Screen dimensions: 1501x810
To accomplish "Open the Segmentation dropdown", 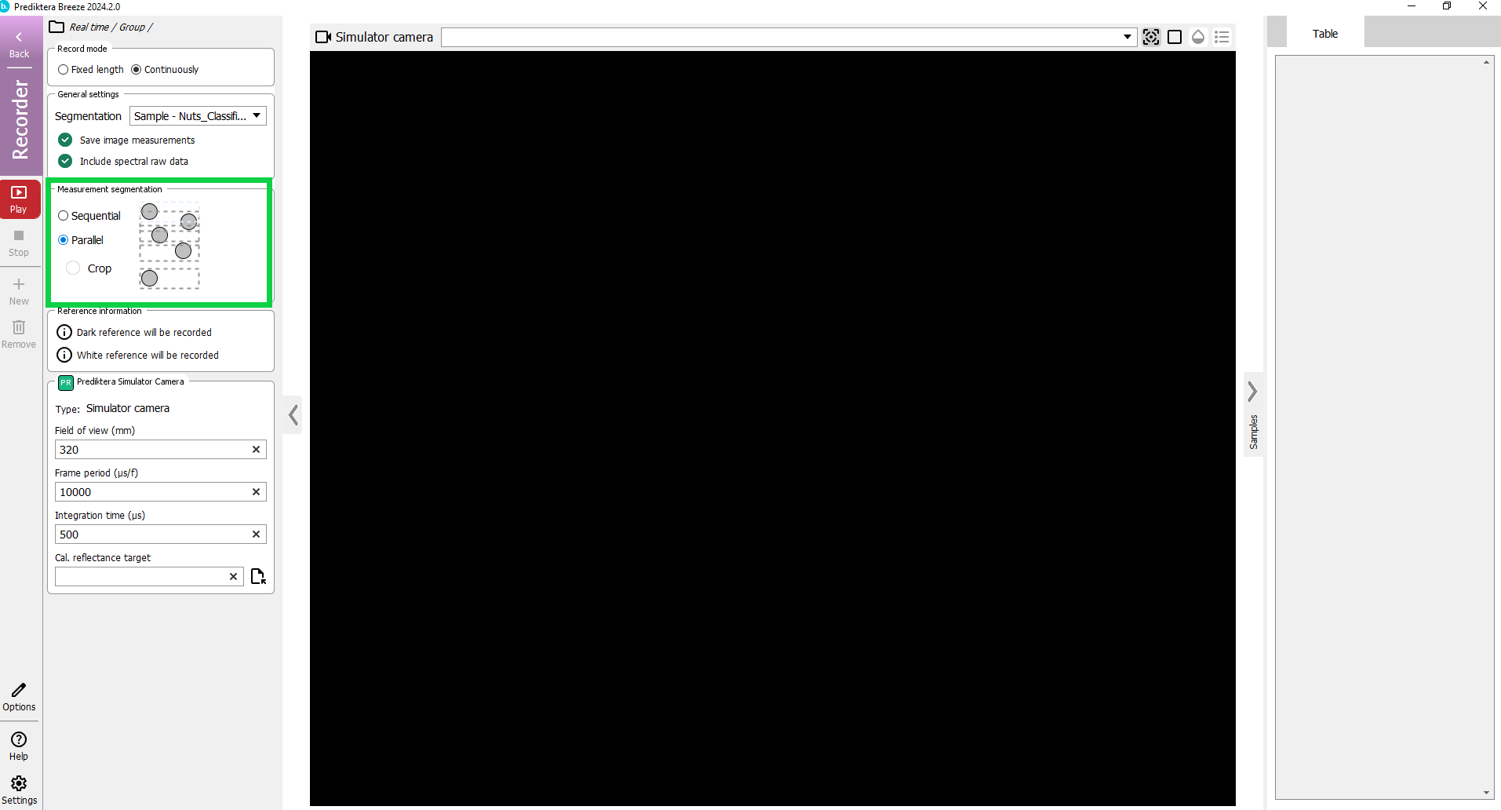I will tap(198, 116).
